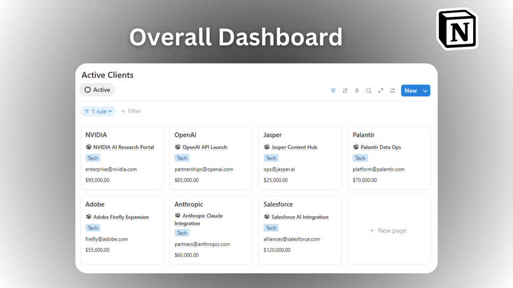The height and width of the screenshot is (288, 513).
Task: Open the Salesforce AI Integration link
Action: [x=300, y=217]
